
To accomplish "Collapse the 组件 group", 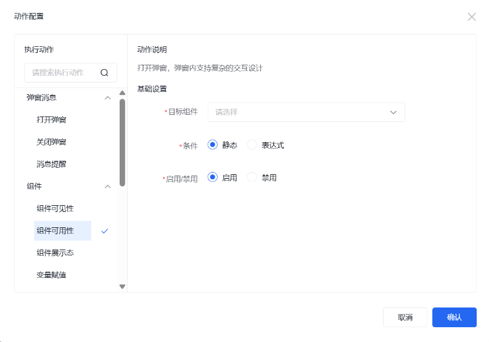I will tap(108, 186).
